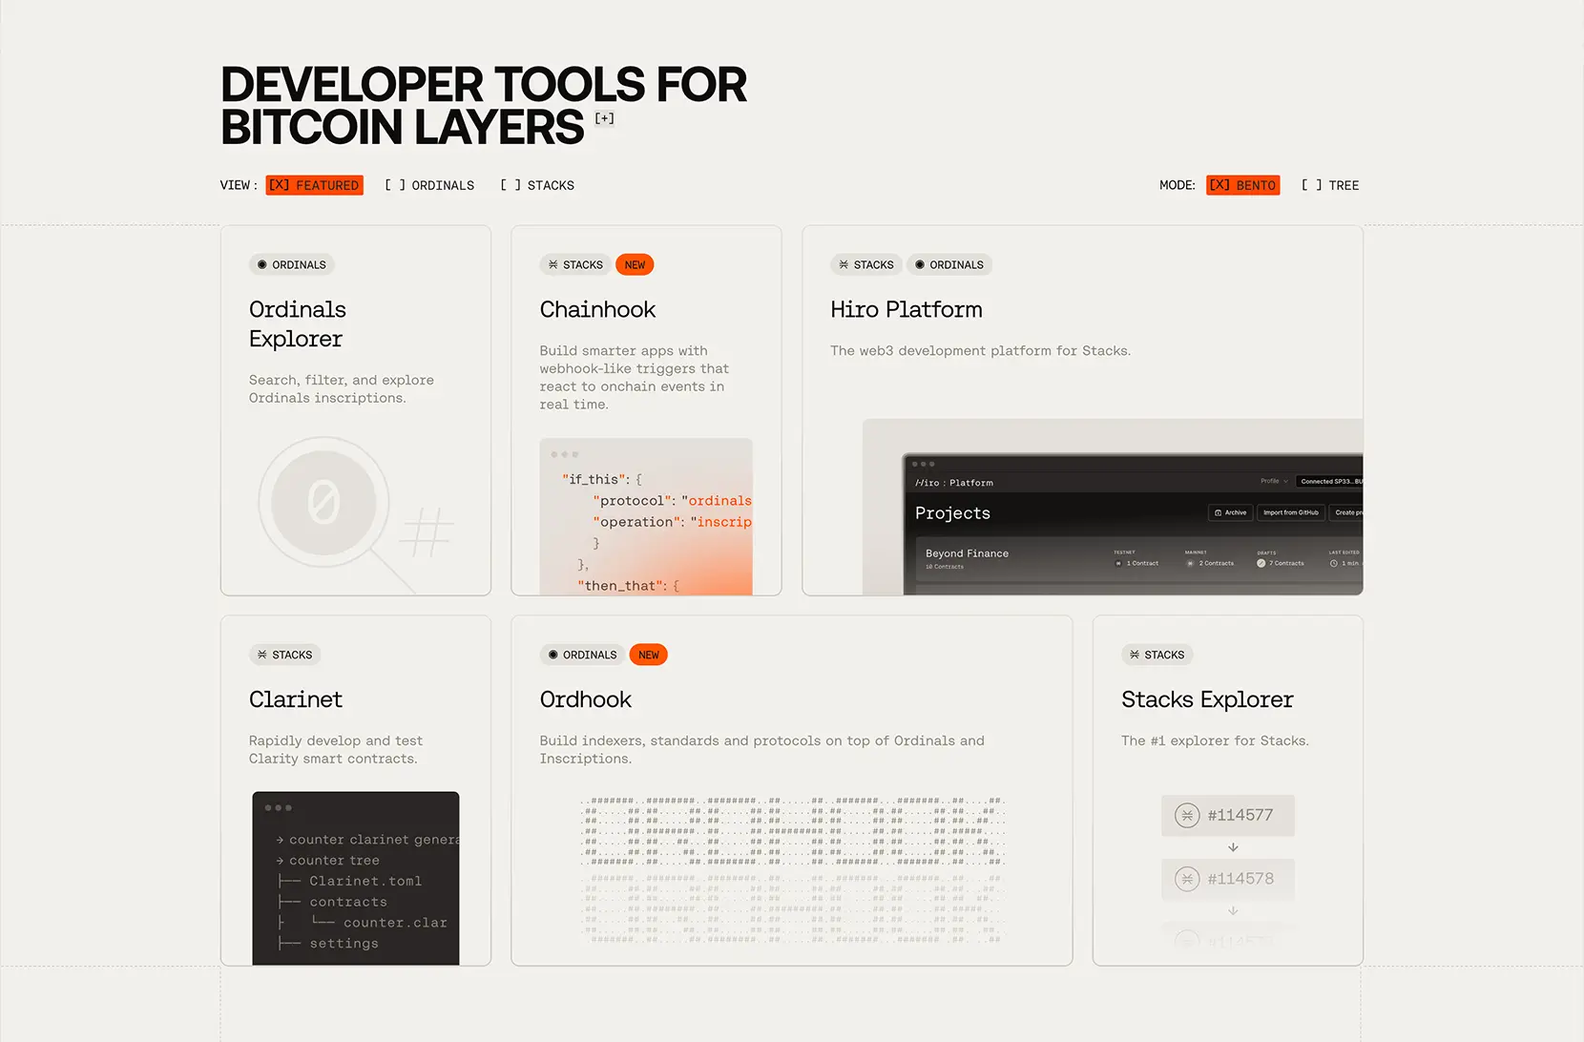The image size is (1584, 1042).
Task: Click the hash symbol in Ordinals Explorer card
Action: click(x=427, y=532)
